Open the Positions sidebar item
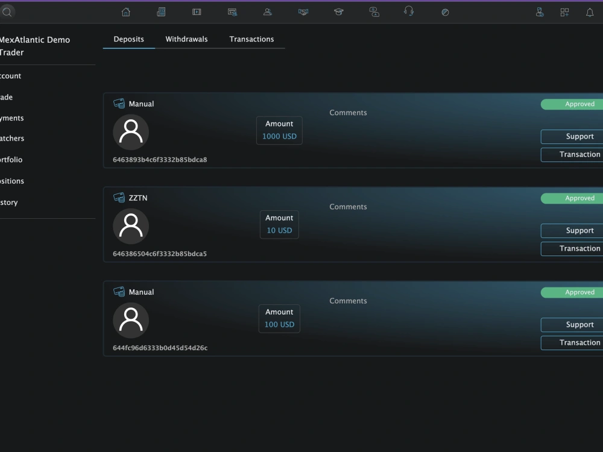 tap(12, 181)
